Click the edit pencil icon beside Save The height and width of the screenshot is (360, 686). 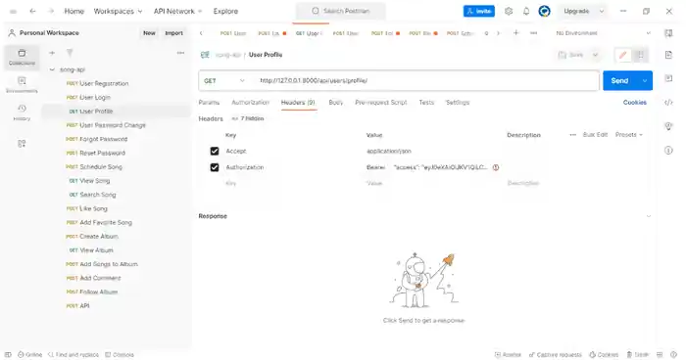click(x=623, y=55)
